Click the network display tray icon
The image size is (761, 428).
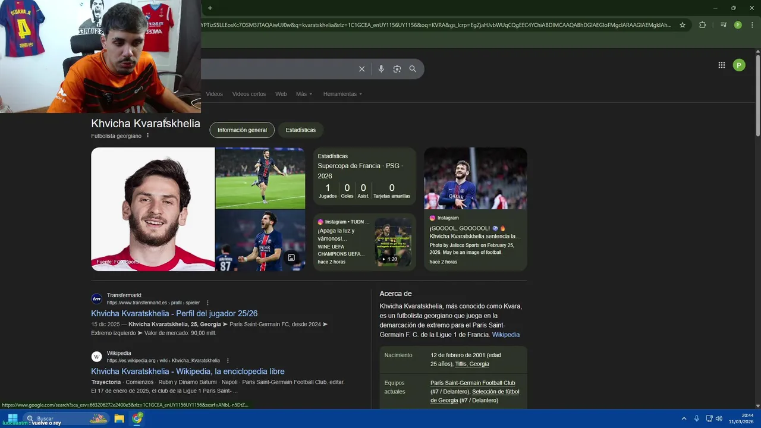(x=709, y=418)
